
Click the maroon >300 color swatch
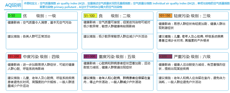point(165,56)
